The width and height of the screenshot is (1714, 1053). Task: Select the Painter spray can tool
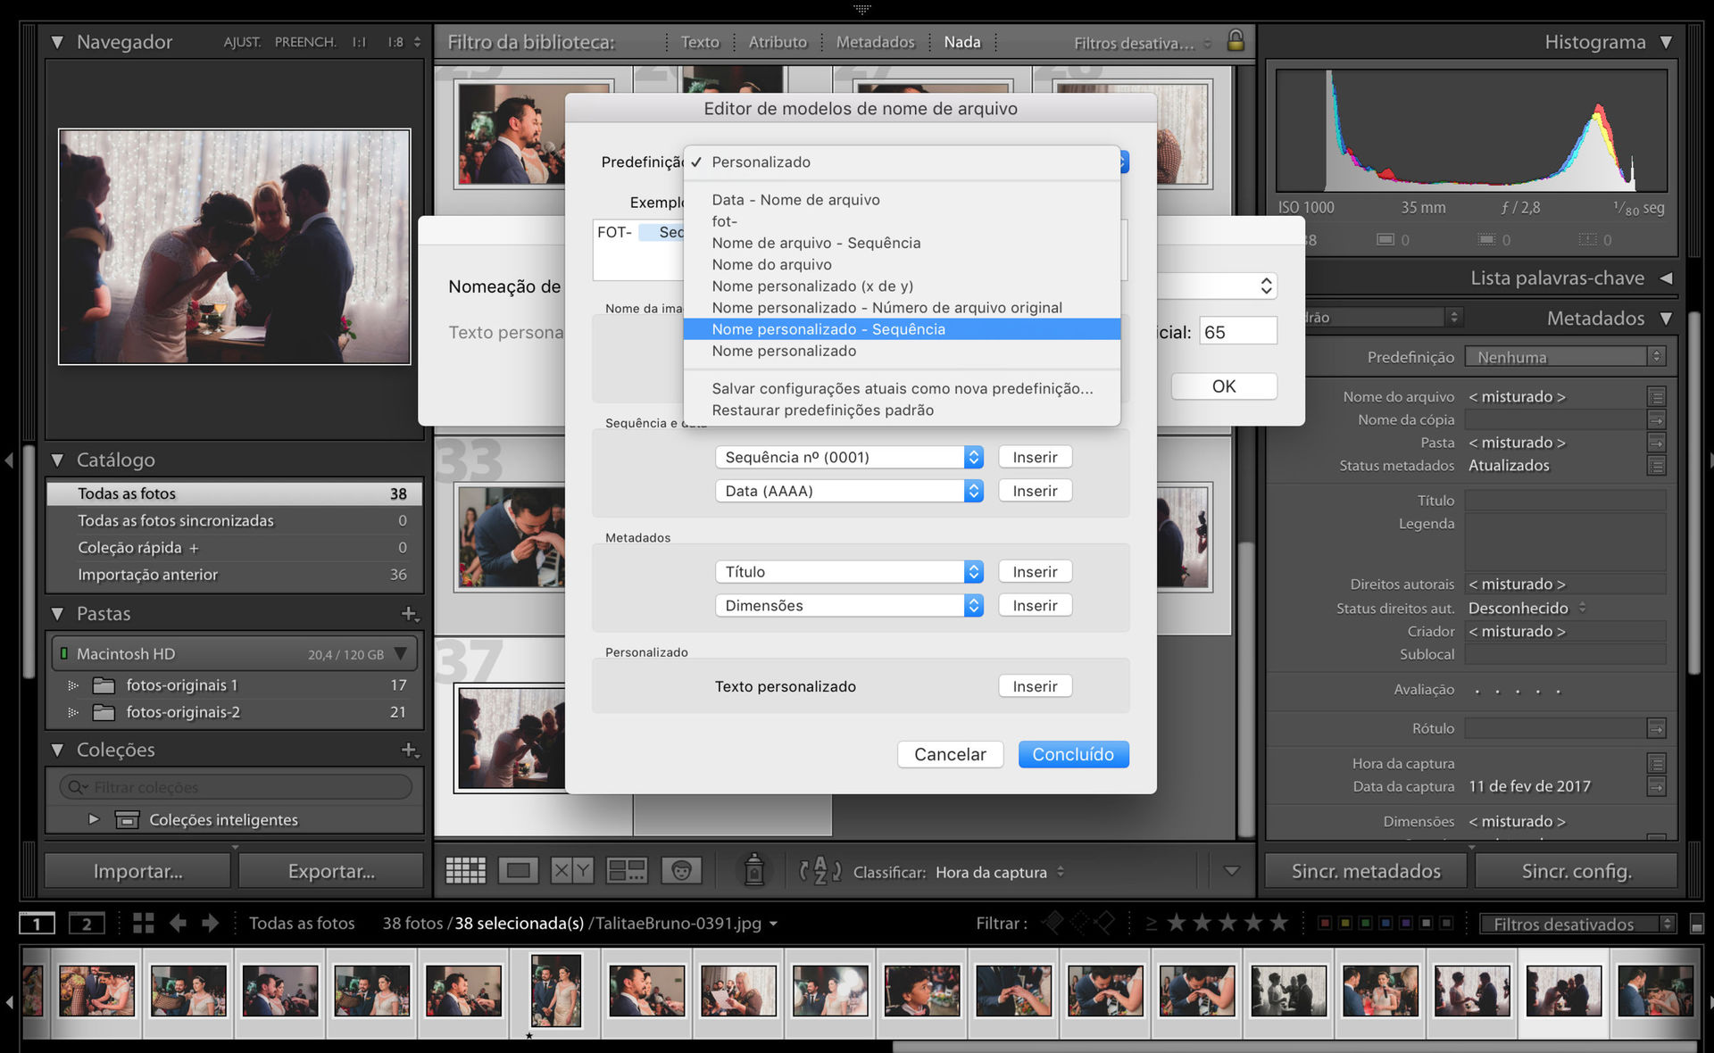pyautogui.click(x=754, y=870)
